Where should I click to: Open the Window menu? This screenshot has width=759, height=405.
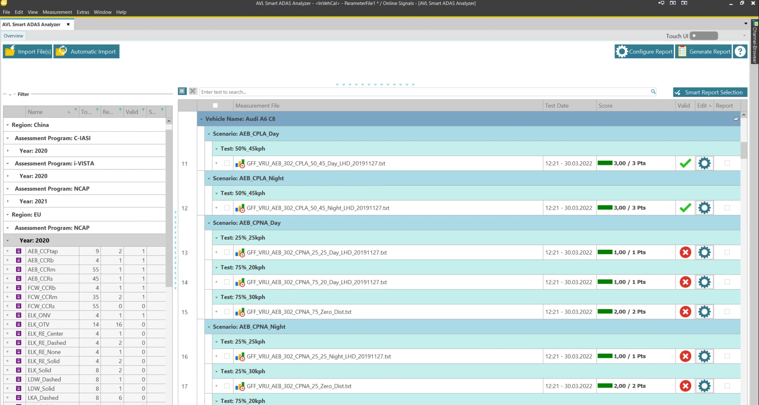coord(103,12)
